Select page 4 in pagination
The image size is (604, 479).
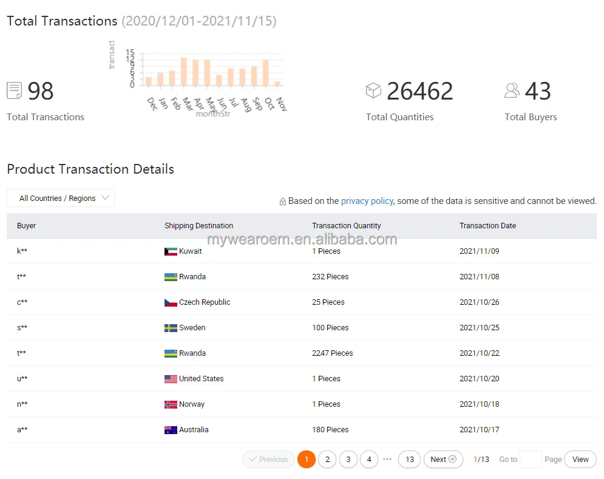369,460
